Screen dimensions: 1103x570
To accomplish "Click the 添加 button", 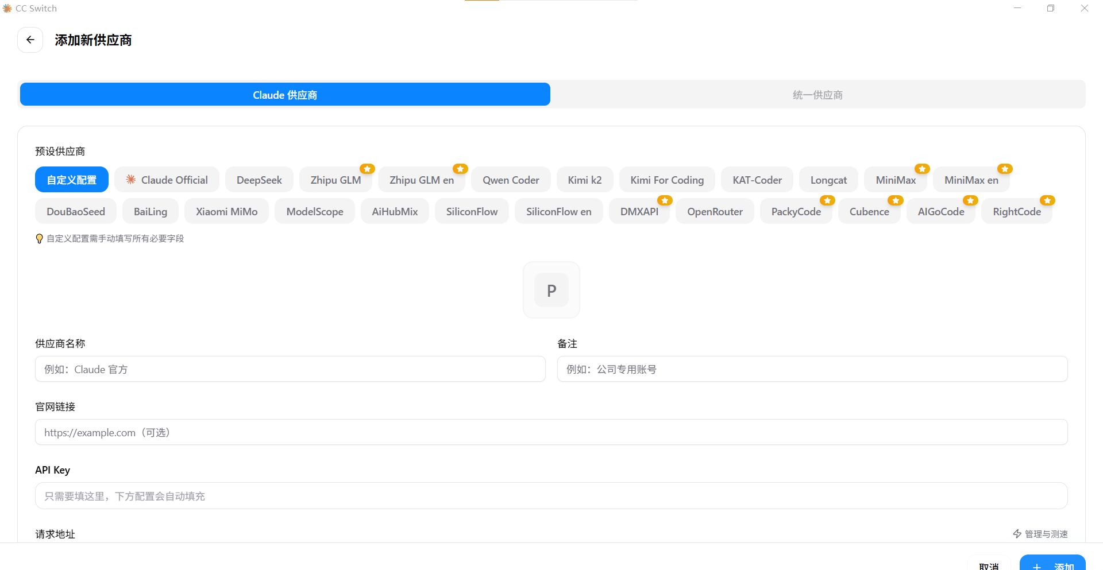I will (x=1052, y=563).
